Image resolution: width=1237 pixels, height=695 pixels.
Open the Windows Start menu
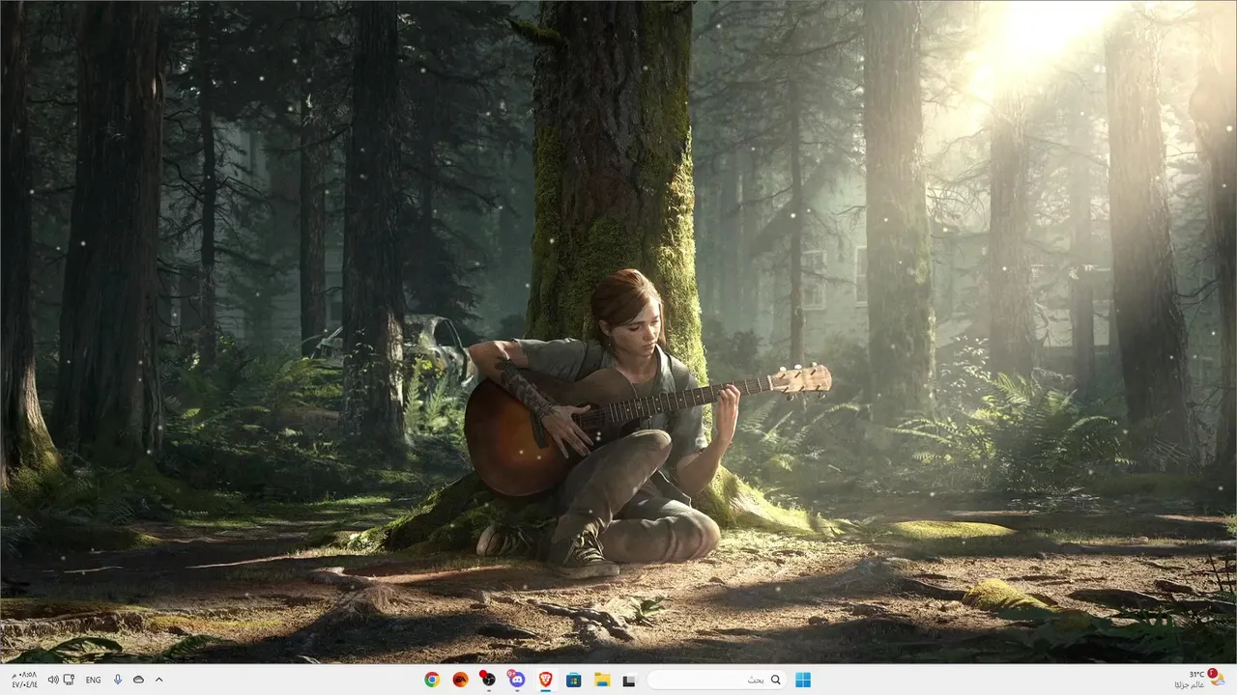803,680
